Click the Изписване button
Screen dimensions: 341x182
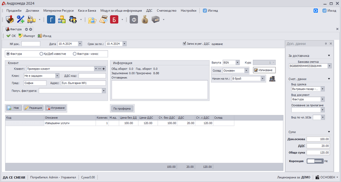(264, 70)
